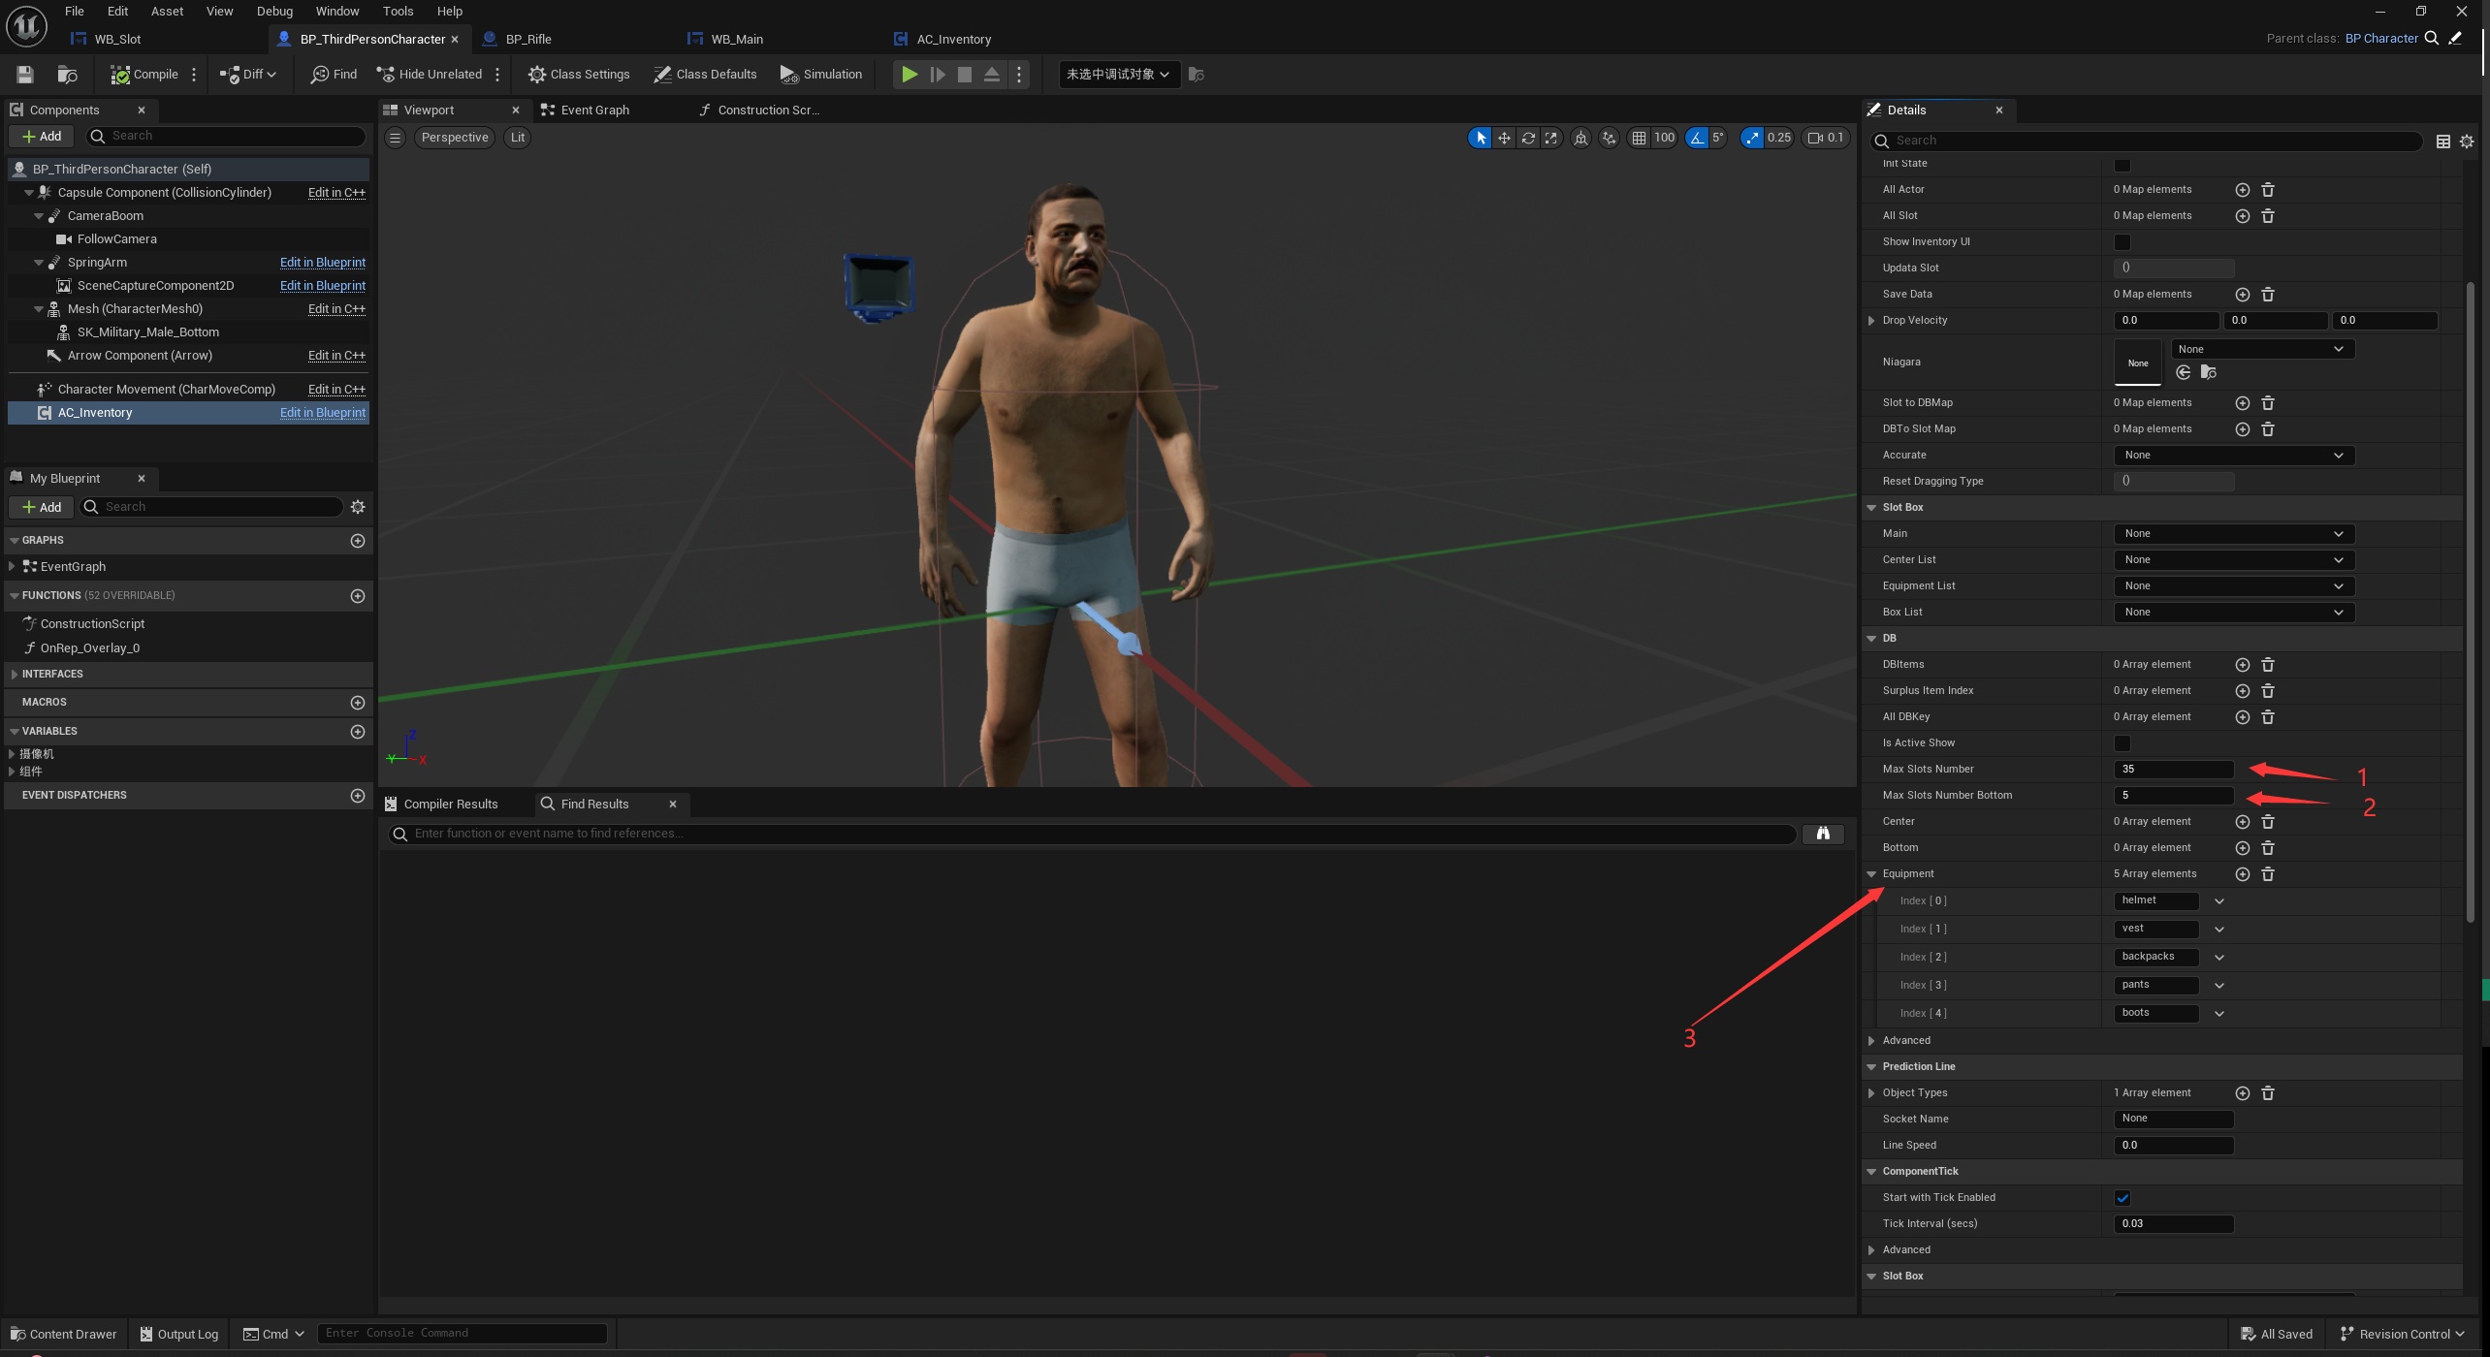
Task: Enable the Show Inventory UI checkbox
Action: point(2122,242)
